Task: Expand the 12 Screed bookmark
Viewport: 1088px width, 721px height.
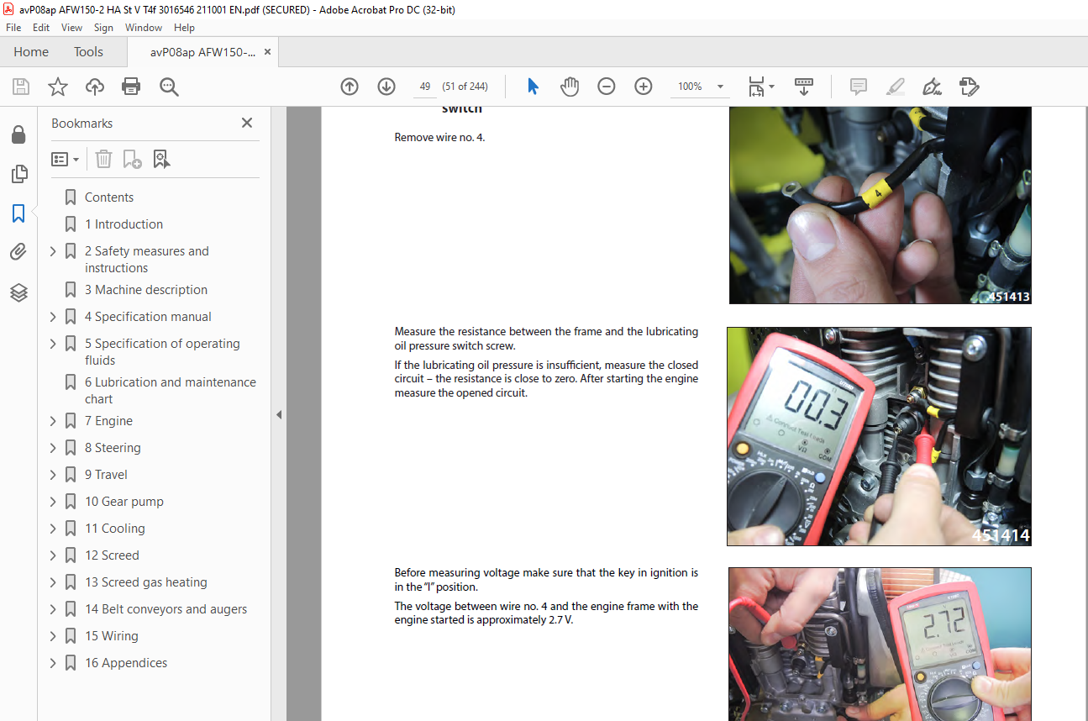Action: tap(54, 555)
